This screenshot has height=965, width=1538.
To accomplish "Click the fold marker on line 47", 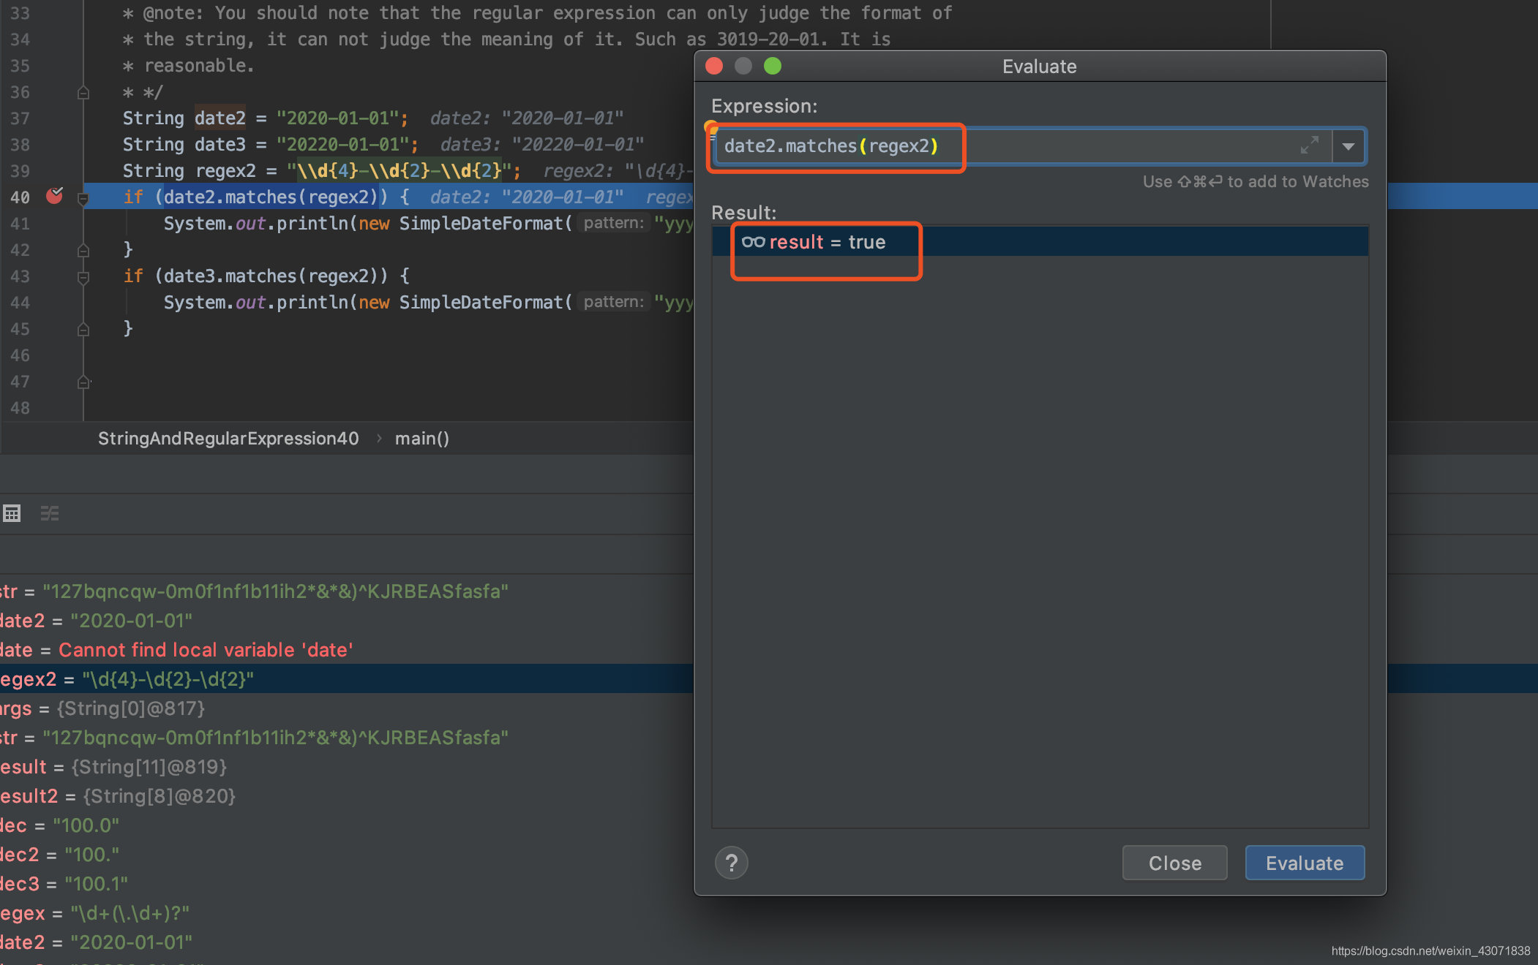I will pos(83,382).
